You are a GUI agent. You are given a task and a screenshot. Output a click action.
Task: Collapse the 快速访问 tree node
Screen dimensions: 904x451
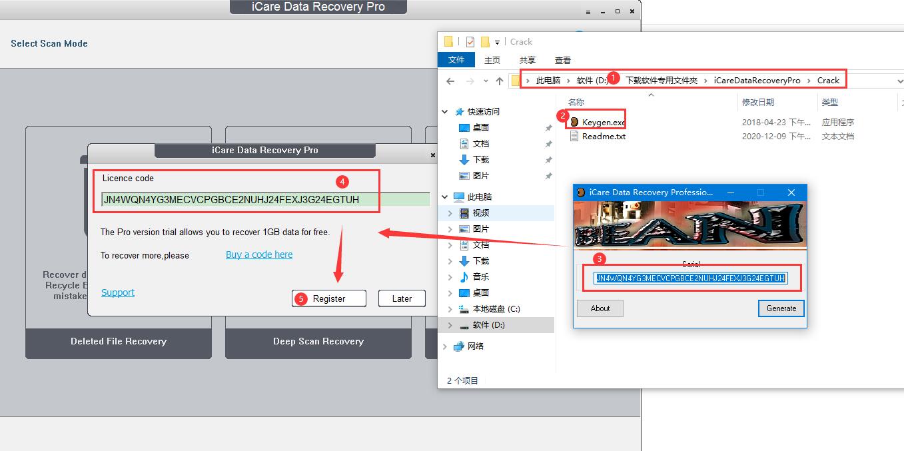[x=445, y=112]
